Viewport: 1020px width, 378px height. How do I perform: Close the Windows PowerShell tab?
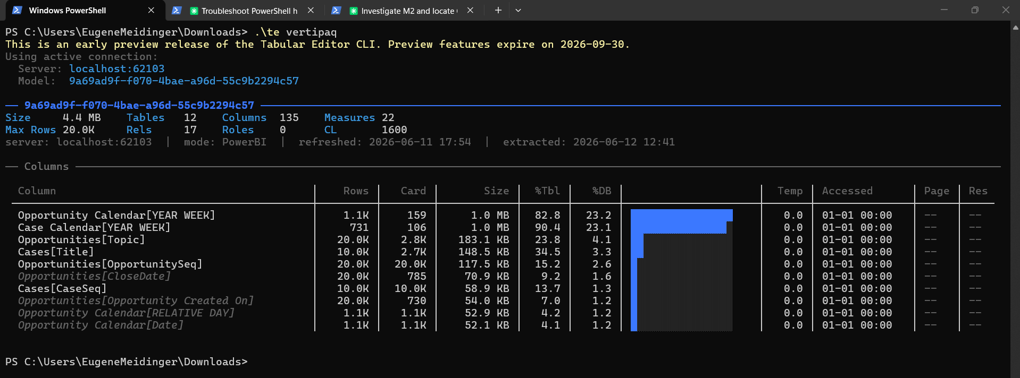pyautogui.click(x=151, y=11)
